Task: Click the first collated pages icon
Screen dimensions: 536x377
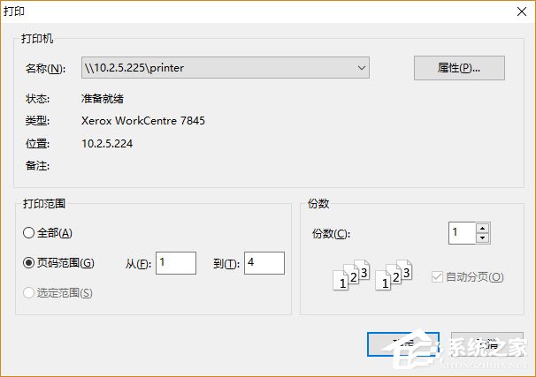Action: (351, 275)
